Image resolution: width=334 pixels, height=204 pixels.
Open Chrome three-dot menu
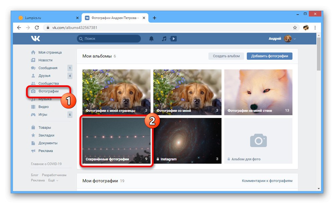(315, 28)
